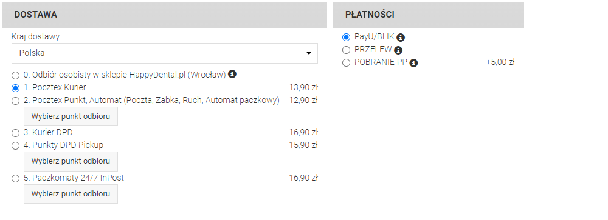
Task: Click info icon next to Odbiór osobisty option
Action: tap(232, 74)
